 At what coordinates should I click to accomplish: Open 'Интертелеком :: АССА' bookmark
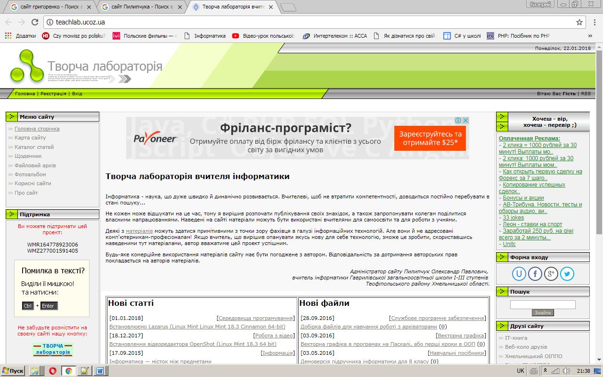334,36
